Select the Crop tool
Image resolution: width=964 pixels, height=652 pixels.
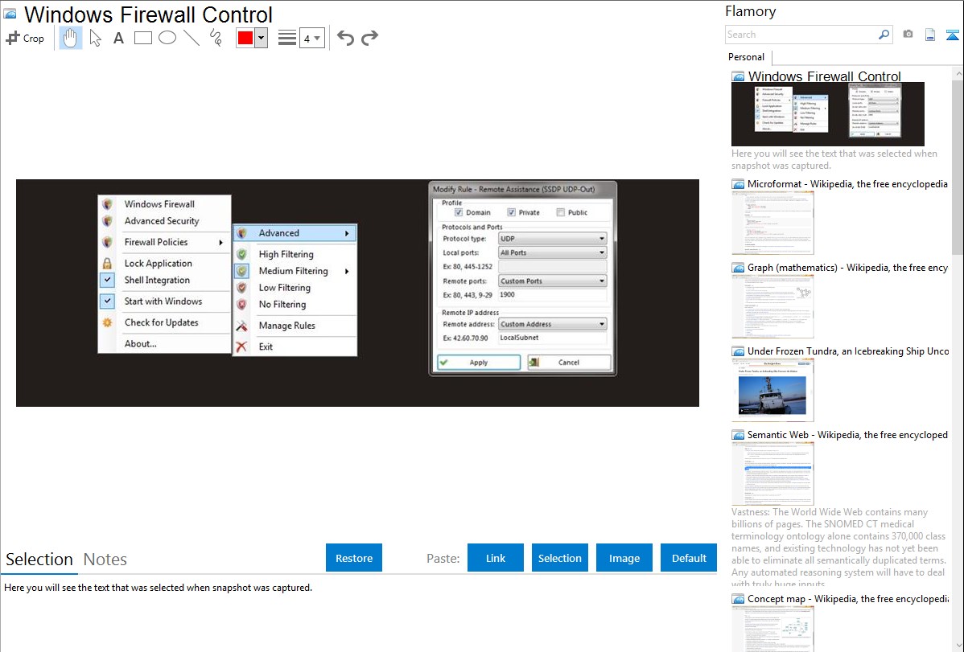[25, 38]
